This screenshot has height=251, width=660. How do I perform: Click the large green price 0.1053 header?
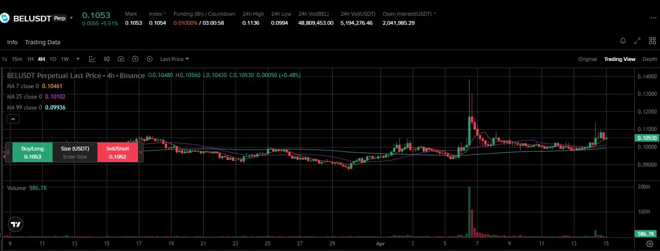96,15
